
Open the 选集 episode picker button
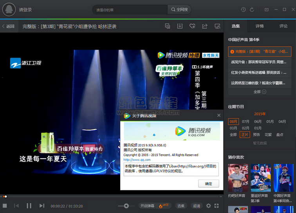(181, 206)
